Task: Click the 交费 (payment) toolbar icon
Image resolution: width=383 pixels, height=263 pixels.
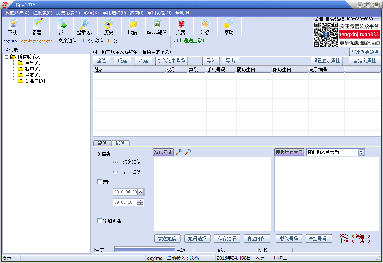Action: point(181,26)
